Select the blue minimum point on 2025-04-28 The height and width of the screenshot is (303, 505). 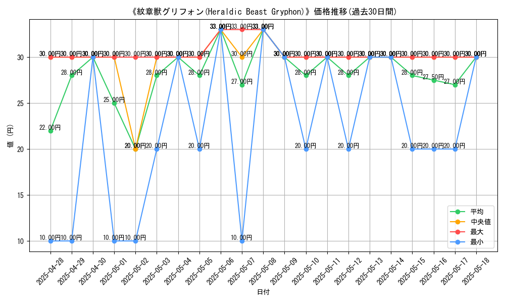(x=50, y=241)
